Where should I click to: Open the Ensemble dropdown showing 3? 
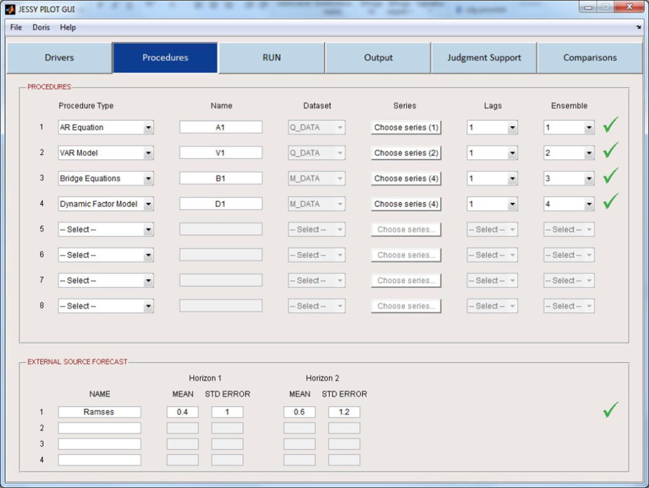point(569,179)
